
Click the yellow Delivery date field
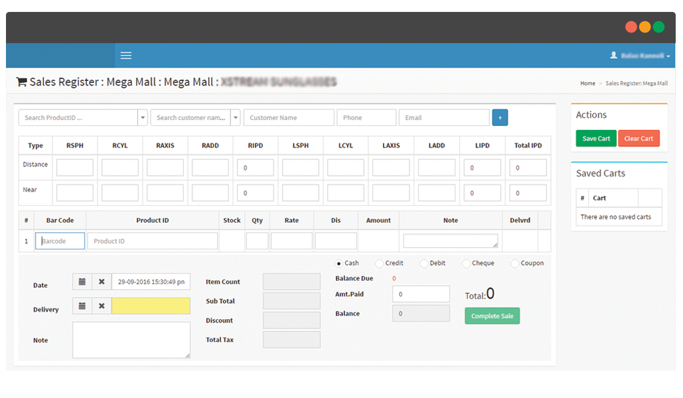pos(151,306)
